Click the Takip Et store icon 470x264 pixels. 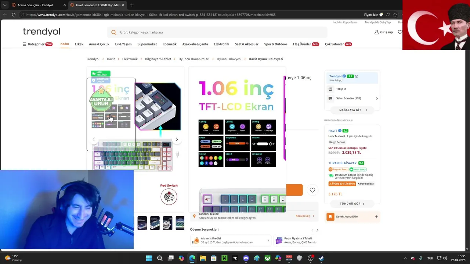click(330, 89)
